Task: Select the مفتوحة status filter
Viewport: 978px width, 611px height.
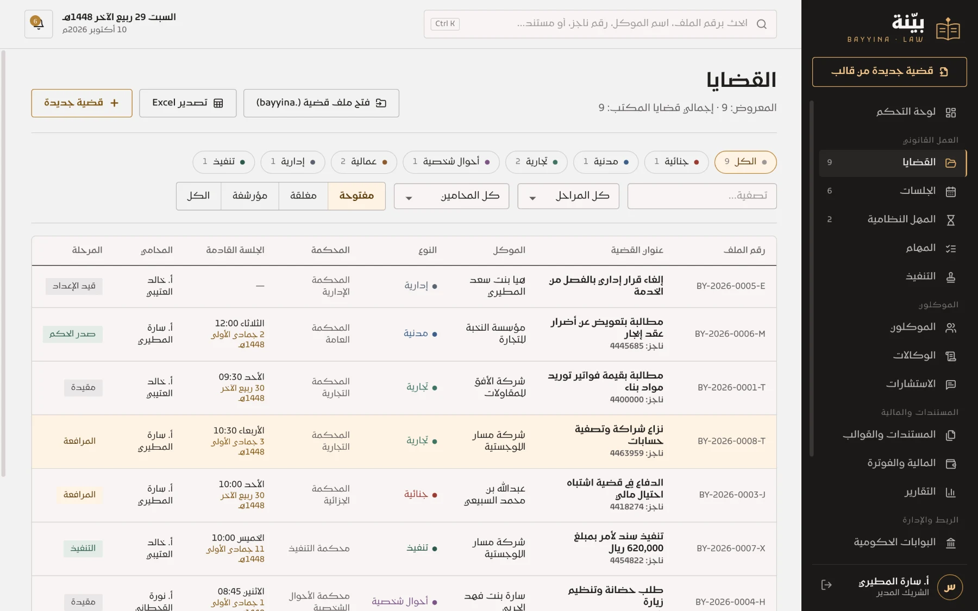Action: (356, 196)
